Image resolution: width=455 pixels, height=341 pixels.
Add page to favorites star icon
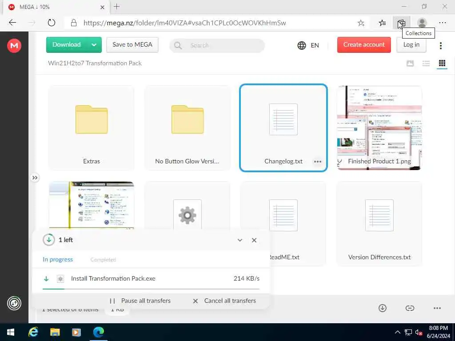point(361,23)
